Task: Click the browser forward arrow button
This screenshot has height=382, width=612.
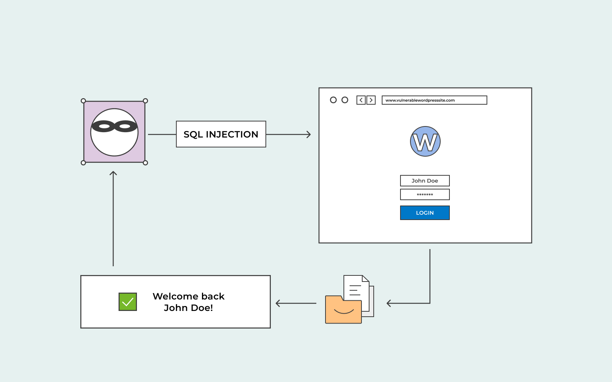Action: pyautogui.click(x=371, y=100)
